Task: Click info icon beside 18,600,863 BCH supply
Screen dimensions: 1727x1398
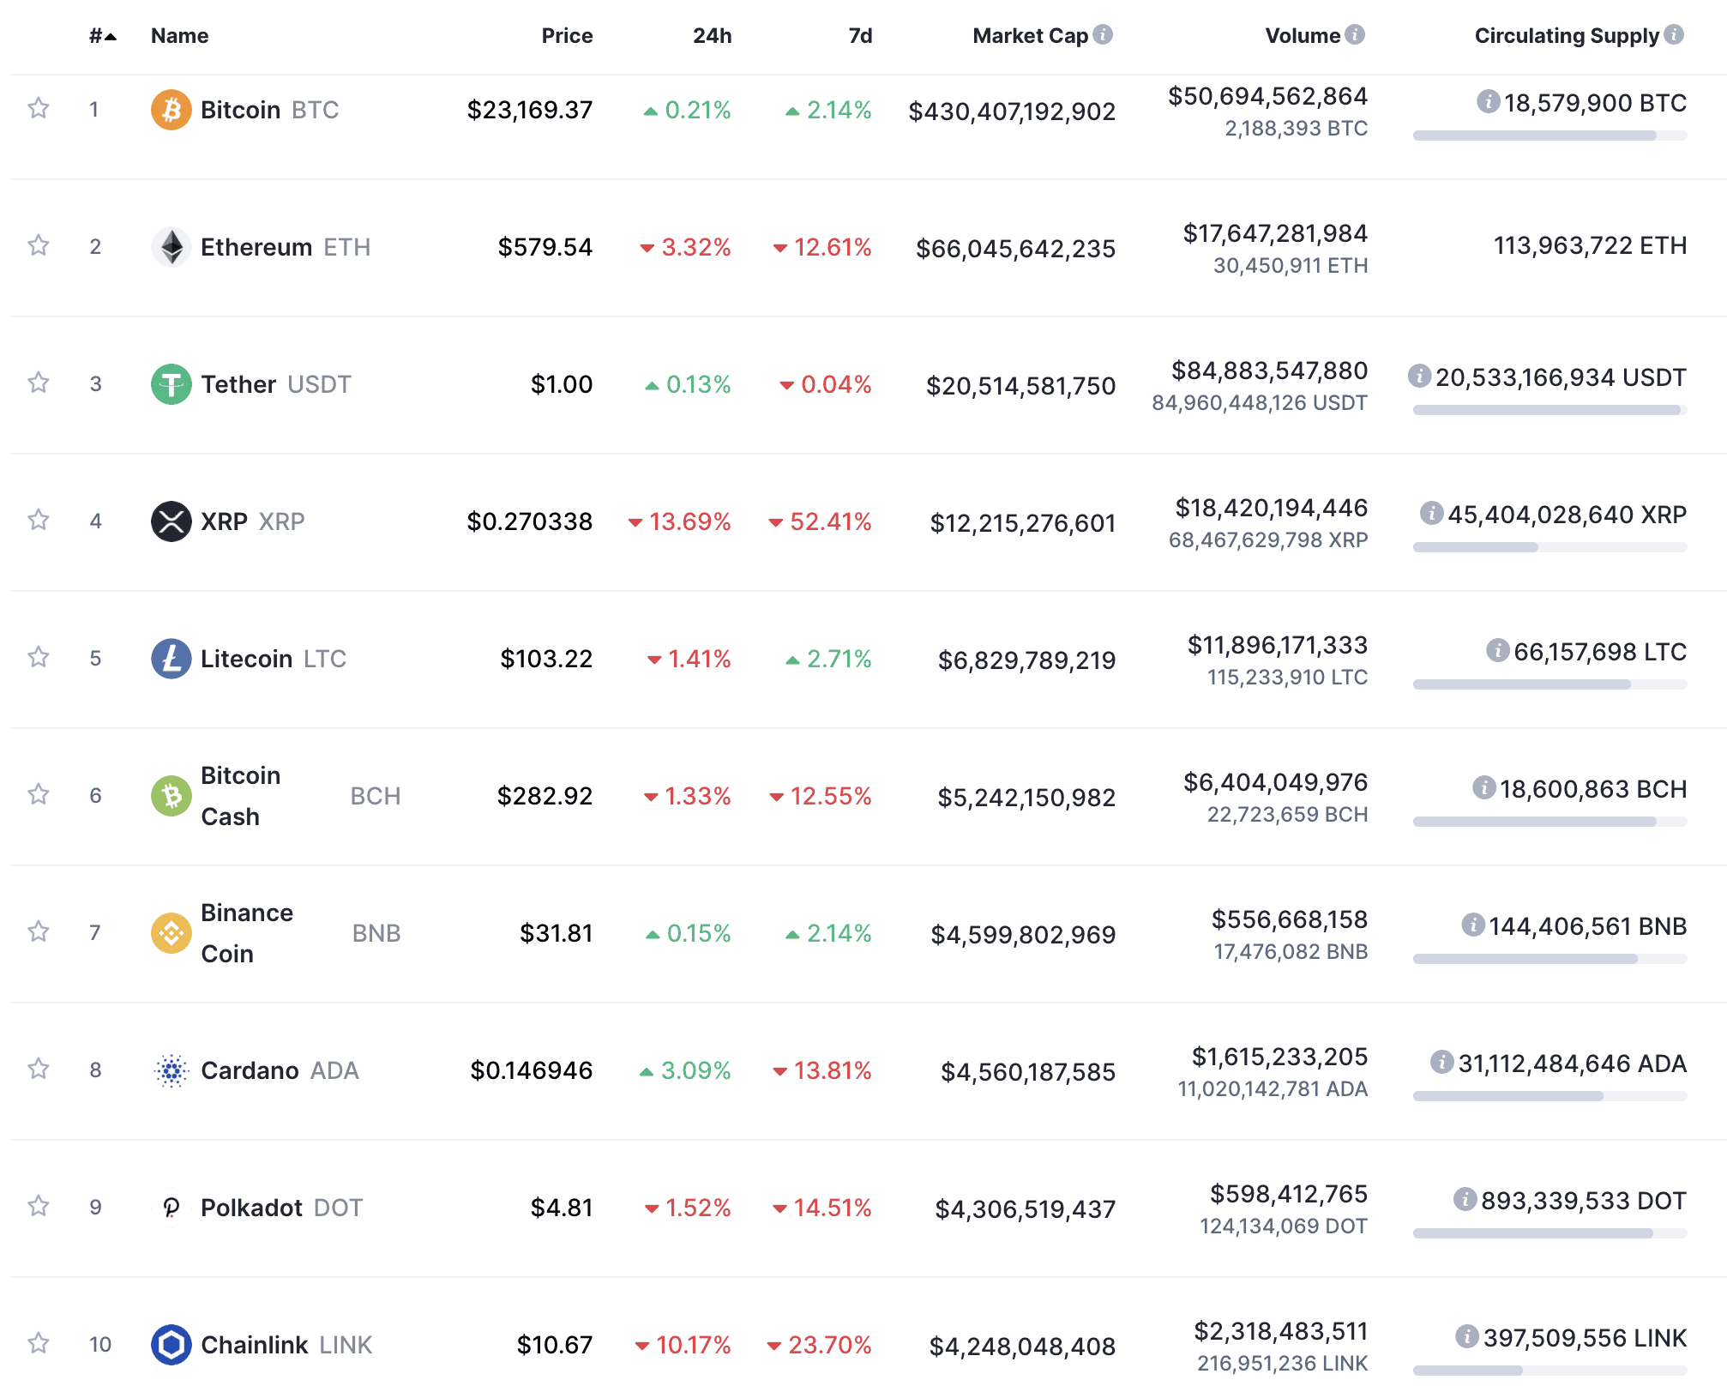Action: point(1484,787)
